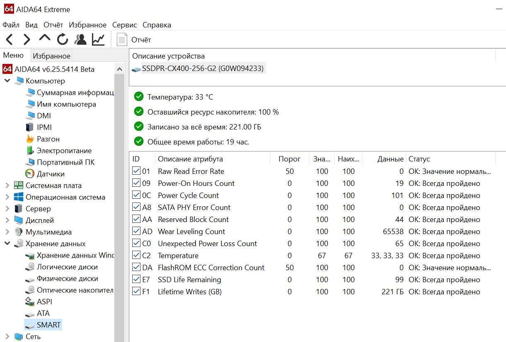
Task: Click the tree panel scrollbar up arrow
Action: tap(119, 69)
